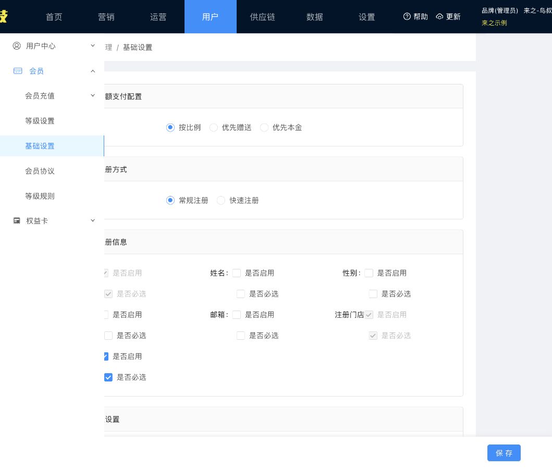Viewport: 552px width, 469px height.
Task: Click 来之示例 yellow account link
Action: click(x=494, y=23)
